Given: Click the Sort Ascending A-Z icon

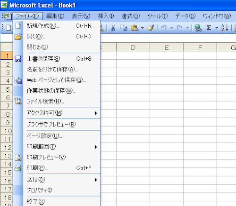Looking at the screenshot, I should pyautogui.click(x=225, y=28).
